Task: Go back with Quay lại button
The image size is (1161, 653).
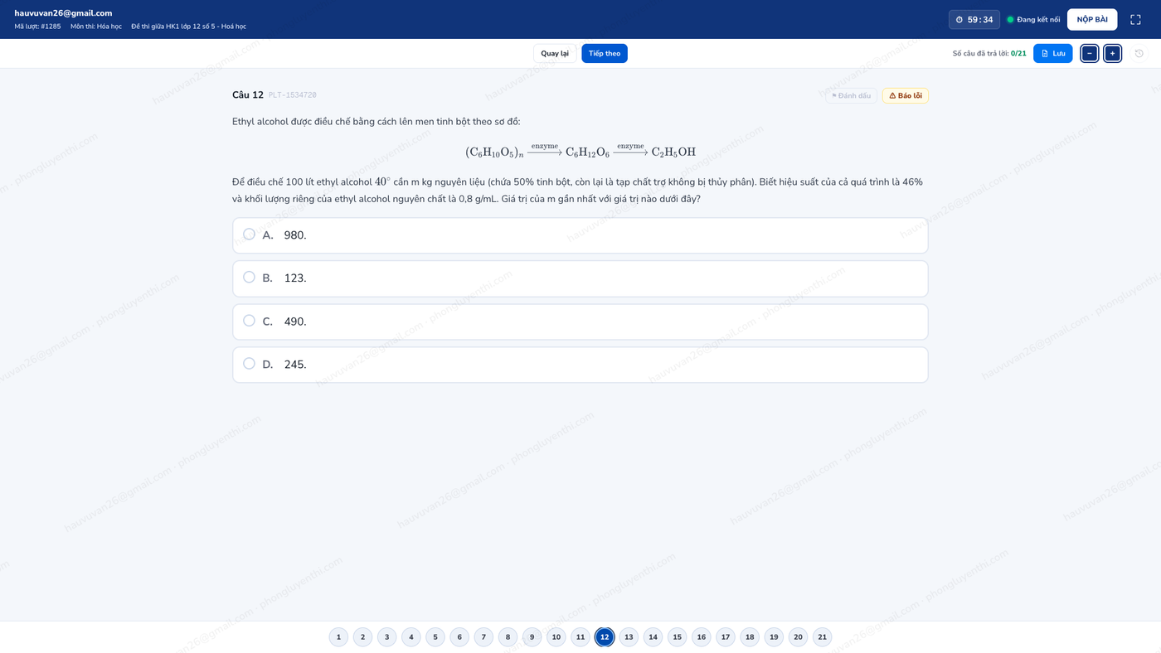Action: point(555,54)
